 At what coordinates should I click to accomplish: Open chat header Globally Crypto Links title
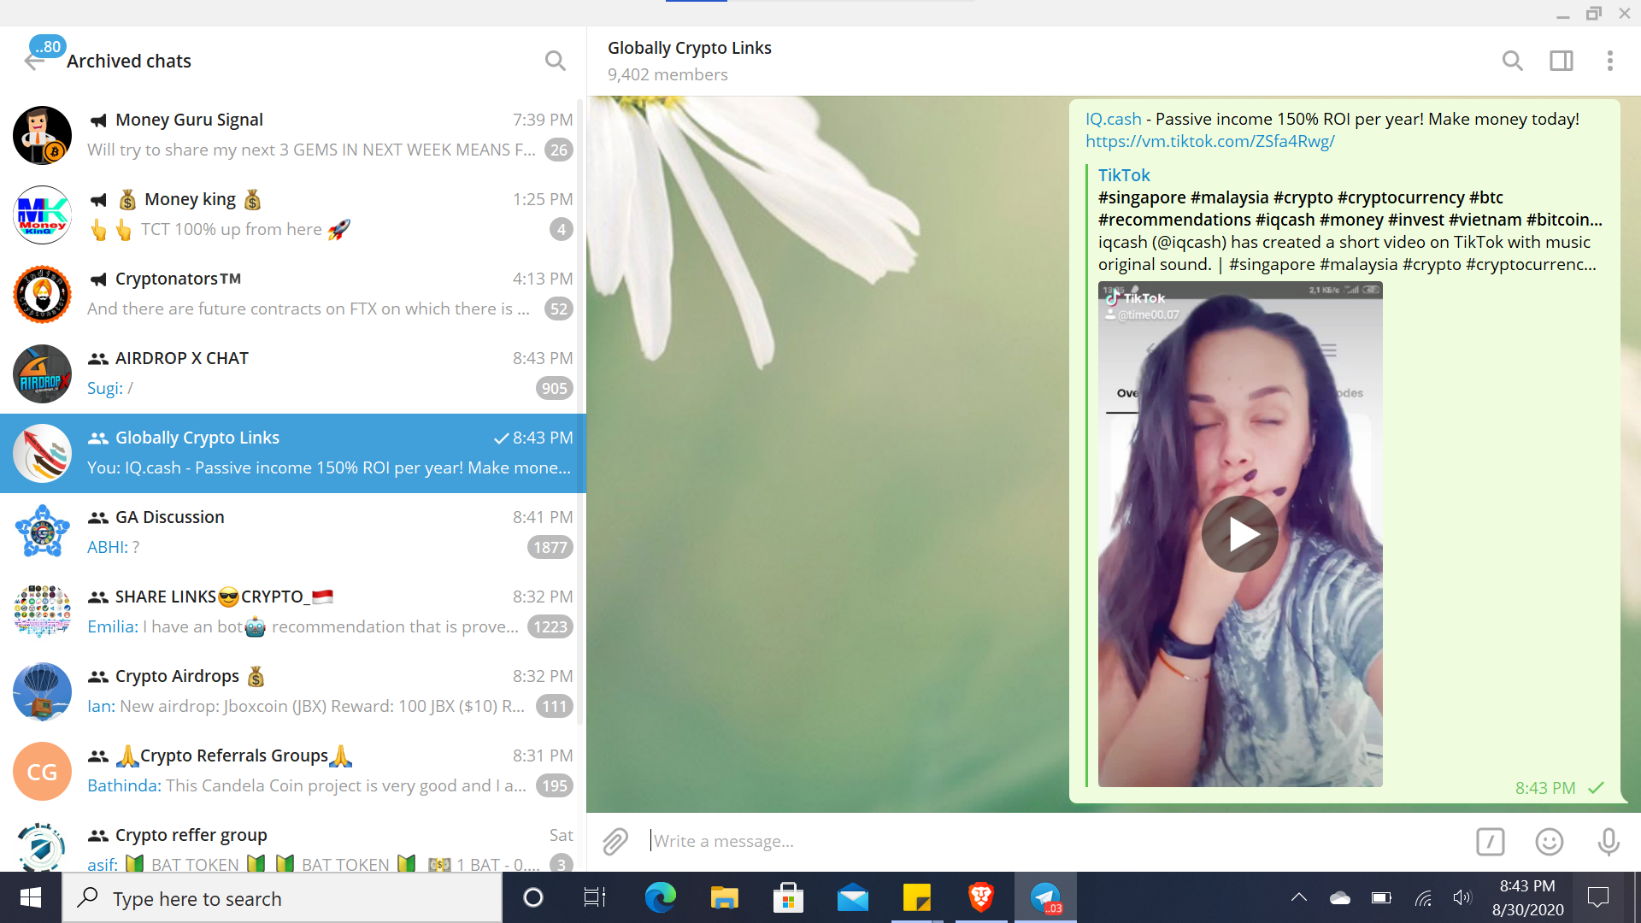click(x=690, y=48)
